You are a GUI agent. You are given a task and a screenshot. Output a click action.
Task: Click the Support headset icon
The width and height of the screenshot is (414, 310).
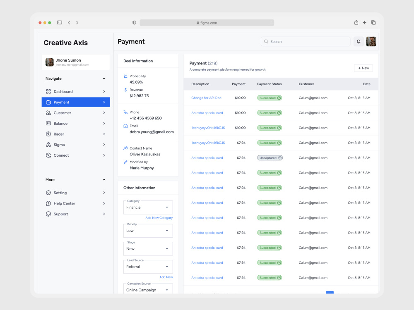tap(48, 214)
